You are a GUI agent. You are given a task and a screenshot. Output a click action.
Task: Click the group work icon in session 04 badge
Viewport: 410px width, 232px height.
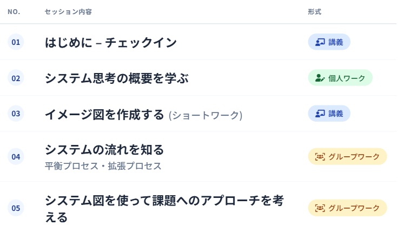(x=320, y=157)
